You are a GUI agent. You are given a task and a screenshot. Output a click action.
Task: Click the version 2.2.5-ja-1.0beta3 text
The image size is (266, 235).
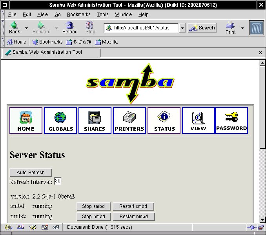[x=43, y=197]
